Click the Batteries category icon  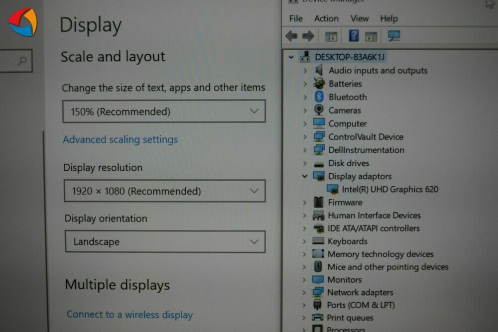pyautogui.click(x=319, y=84)
